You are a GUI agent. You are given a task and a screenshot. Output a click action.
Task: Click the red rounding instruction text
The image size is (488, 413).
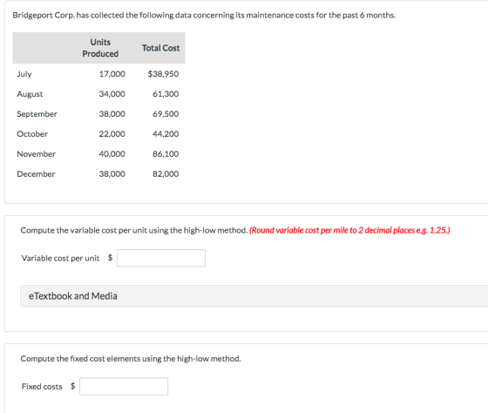point(349,230)
